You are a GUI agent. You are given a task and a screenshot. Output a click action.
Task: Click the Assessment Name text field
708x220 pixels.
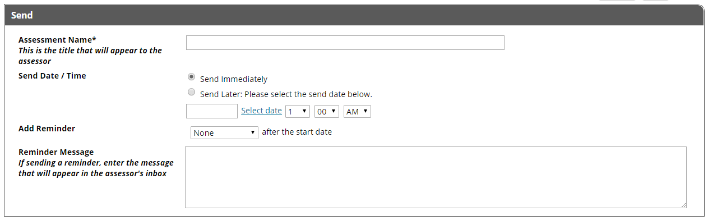pos(345,43)
